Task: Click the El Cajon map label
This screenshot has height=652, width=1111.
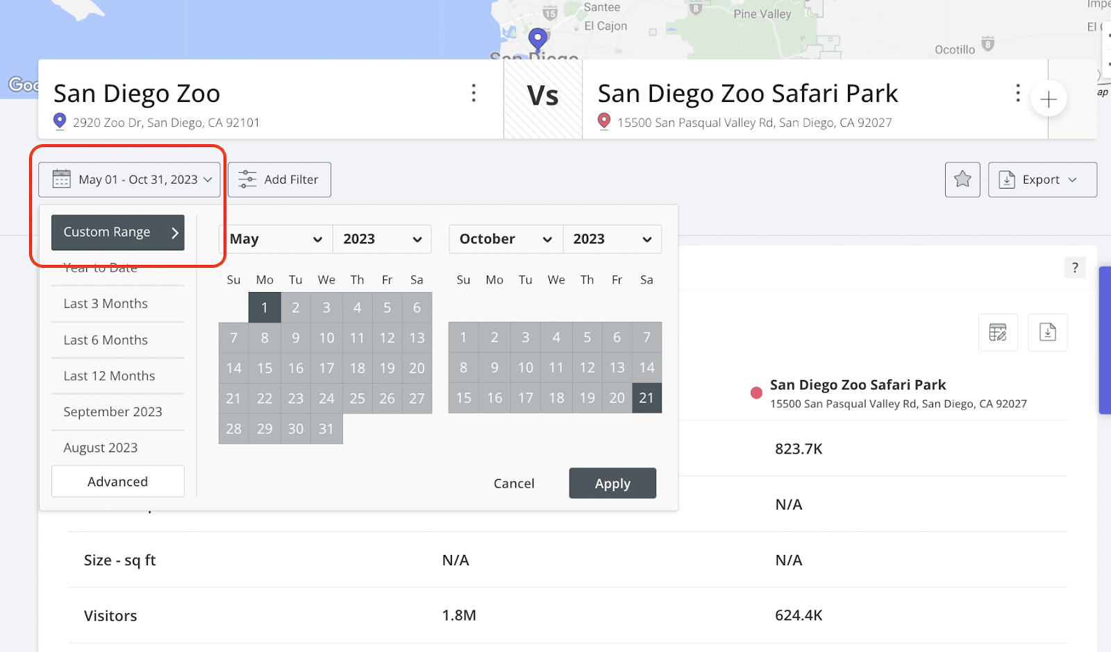Action: (605, 26)
